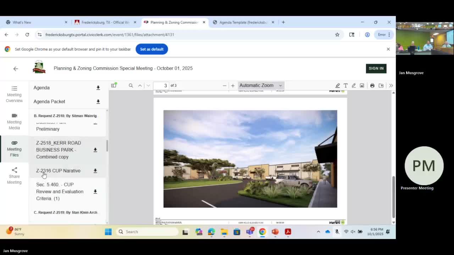The image size is (454, 255).
Task: Open the Meeting Overview section
Action: (x=14, y=94)
